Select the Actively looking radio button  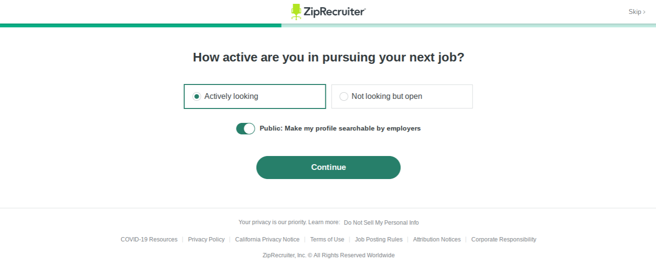[196, 96]
